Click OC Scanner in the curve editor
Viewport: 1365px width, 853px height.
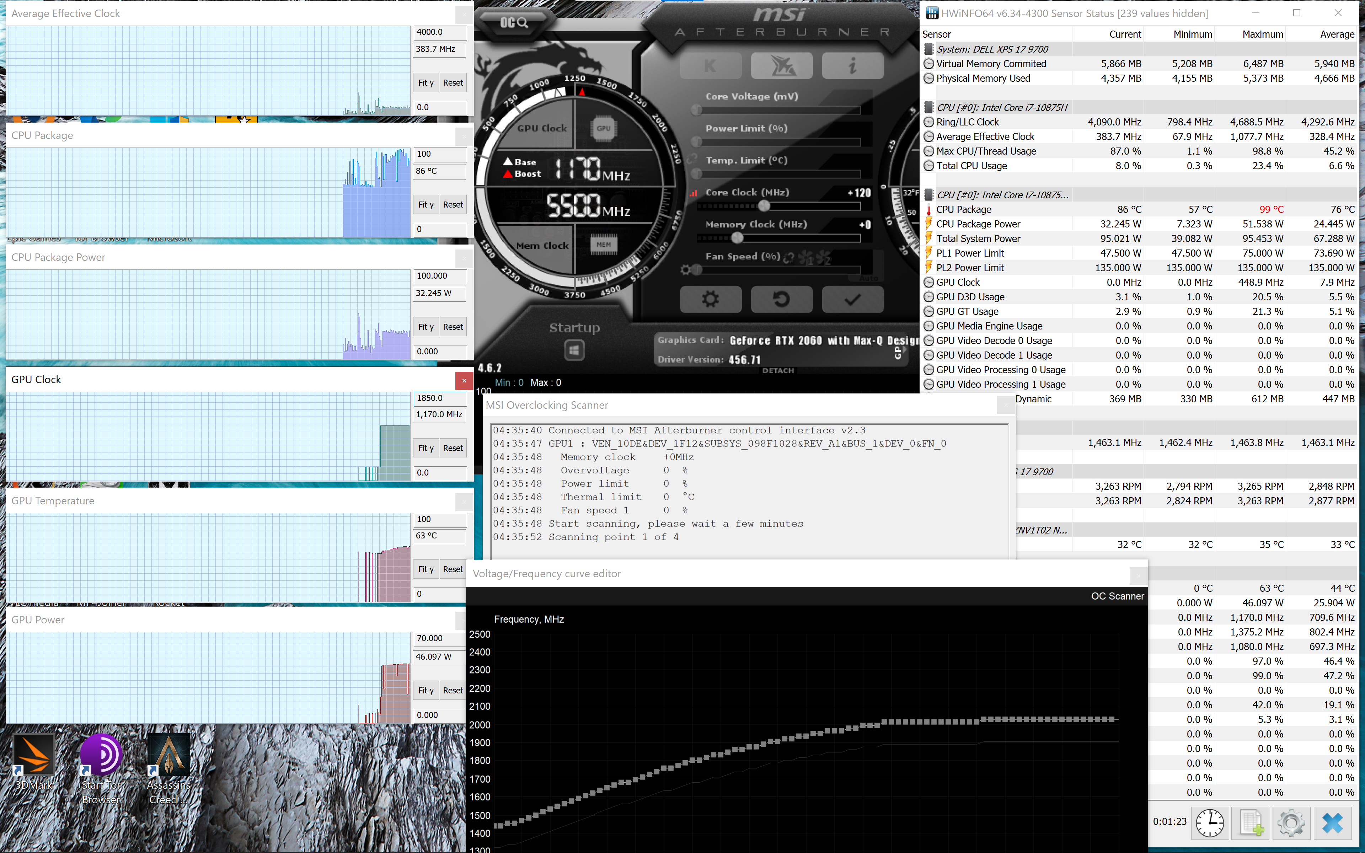1117,596
